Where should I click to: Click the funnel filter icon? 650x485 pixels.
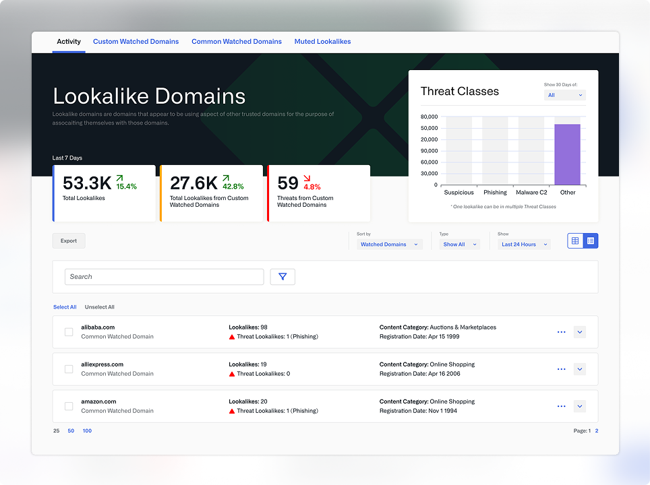pos(283,276)
